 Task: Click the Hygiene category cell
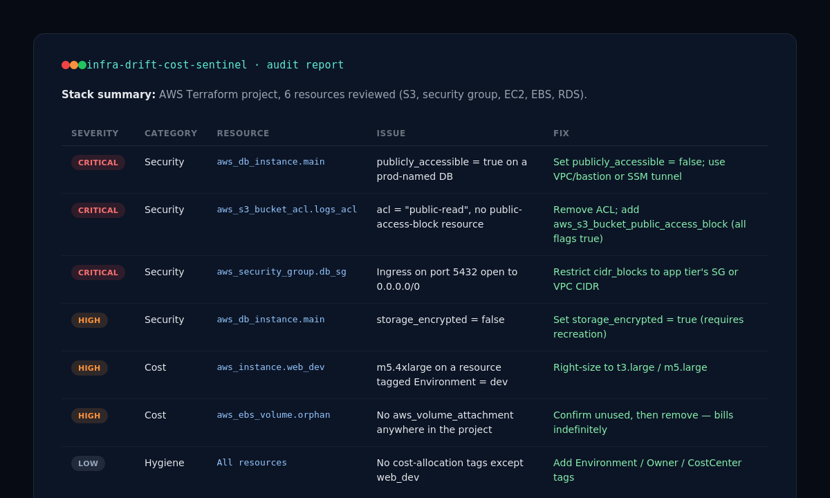[x=165, y=463]
